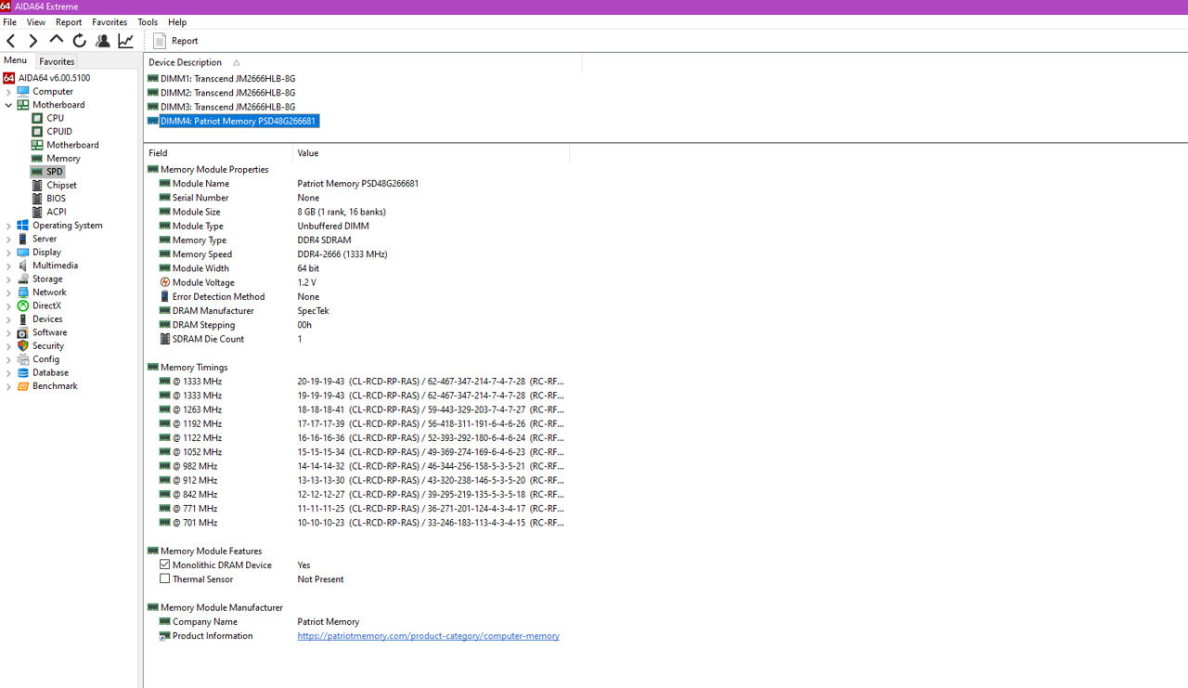The height and width of the screenshot is (688, 1188).
Task: Open the Report menu
Action: [x=69, y=22]
